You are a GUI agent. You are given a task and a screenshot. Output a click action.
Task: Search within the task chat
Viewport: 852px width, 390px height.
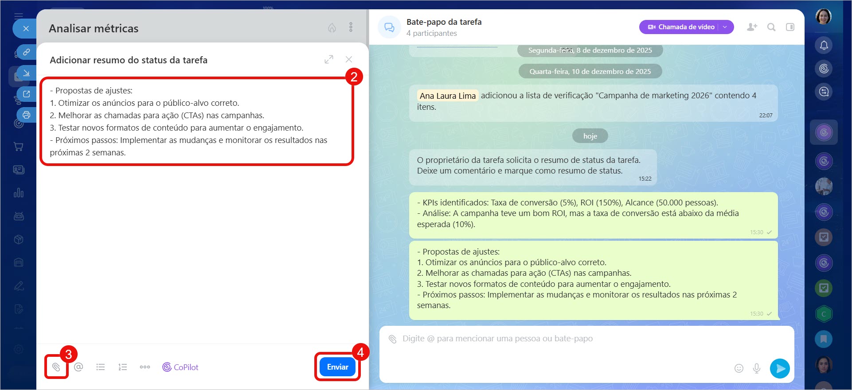[x=771, y=27]
